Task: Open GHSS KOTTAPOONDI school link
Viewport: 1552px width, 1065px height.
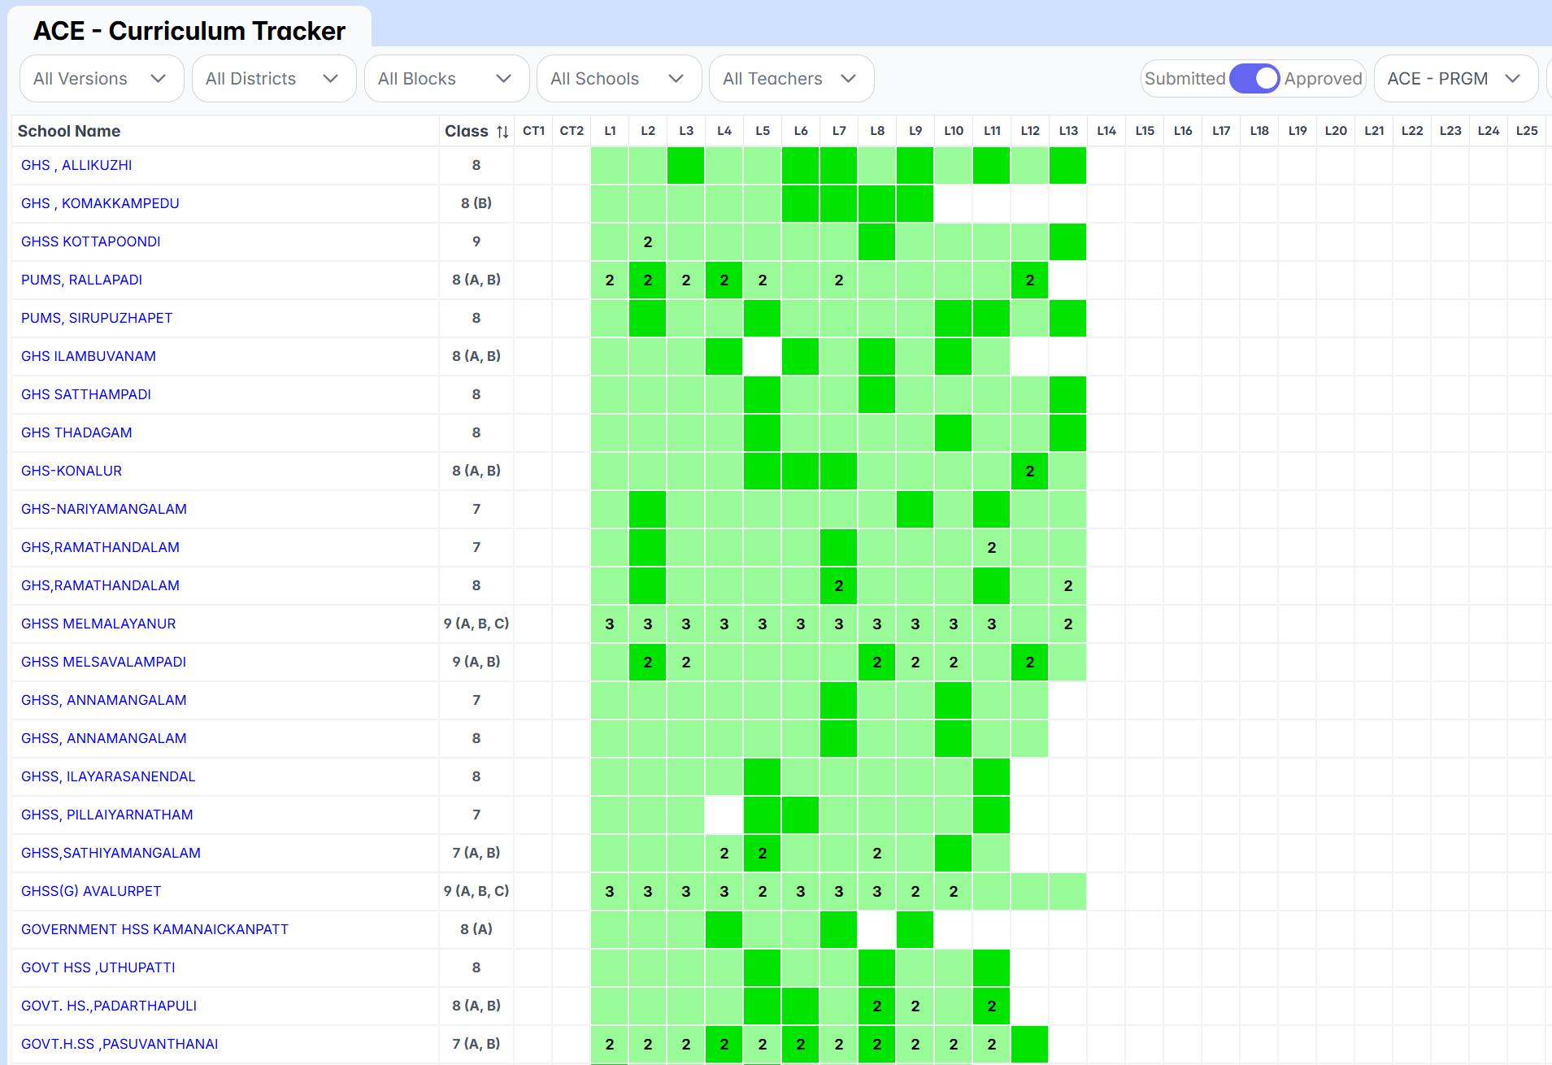Action: 91,241
